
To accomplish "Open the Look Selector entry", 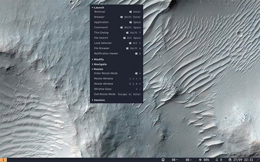I will click(116, 43).
